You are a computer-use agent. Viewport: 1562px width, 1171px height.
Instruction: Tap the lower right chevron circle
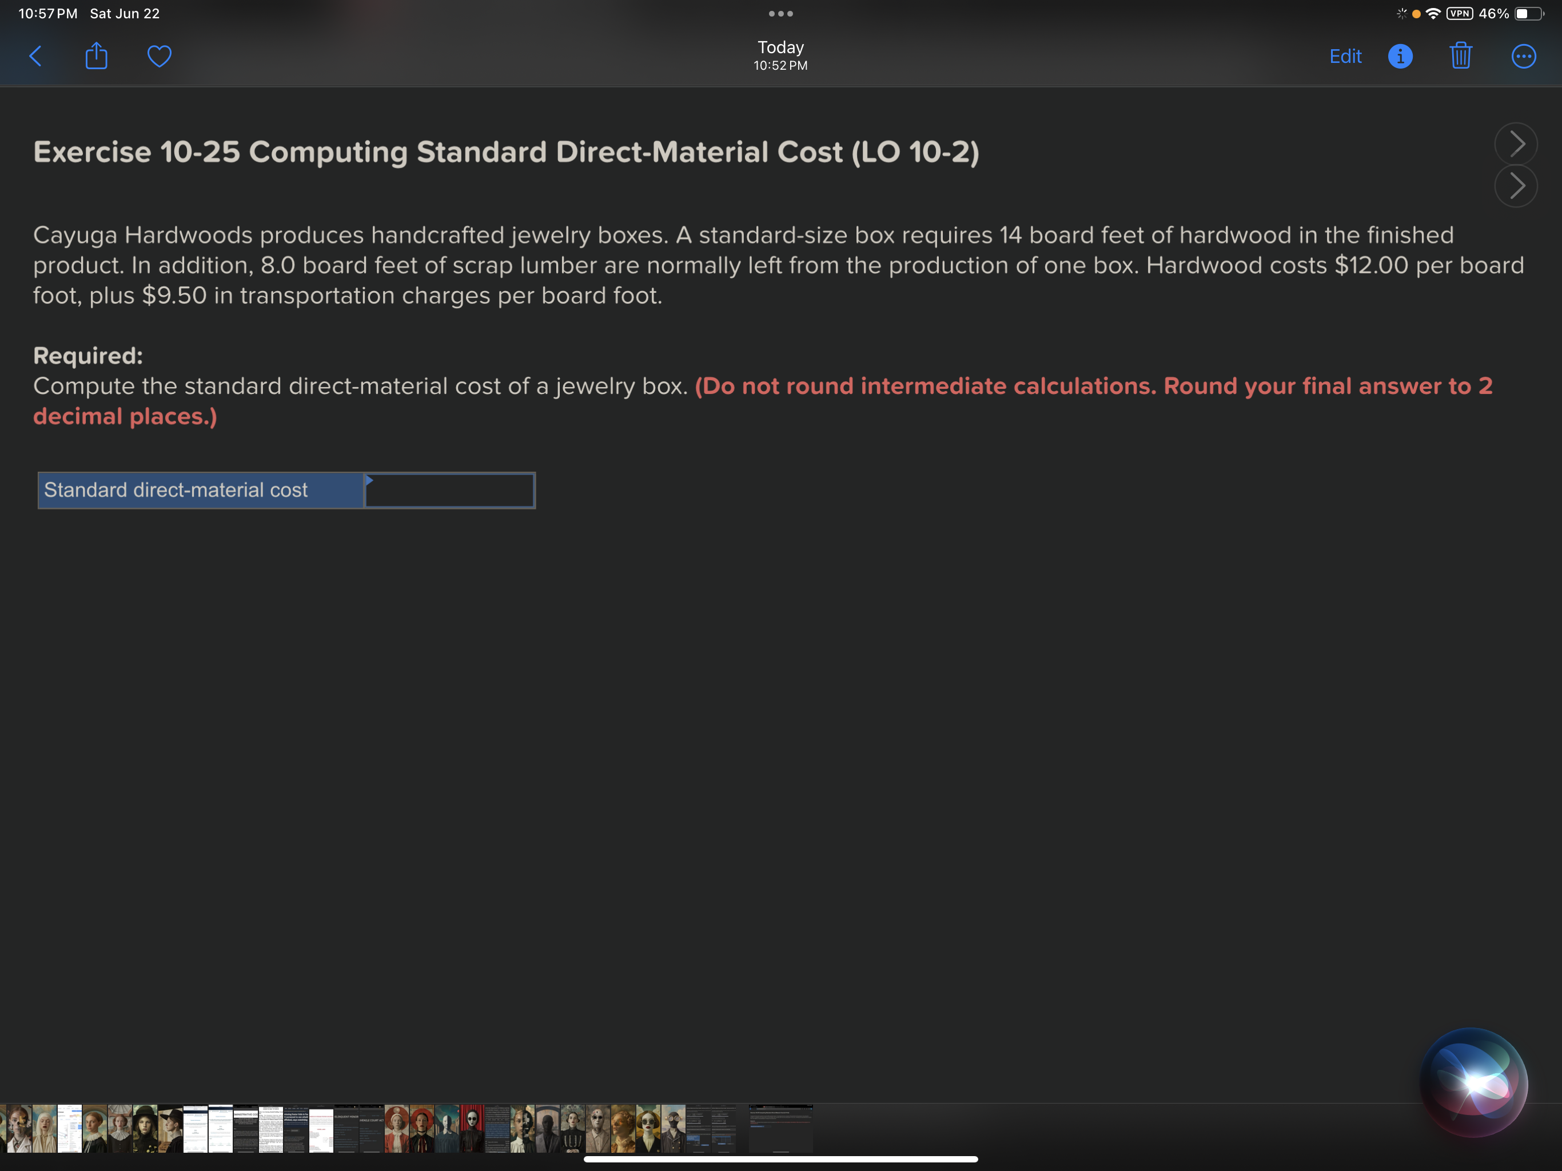(1515, 186)
